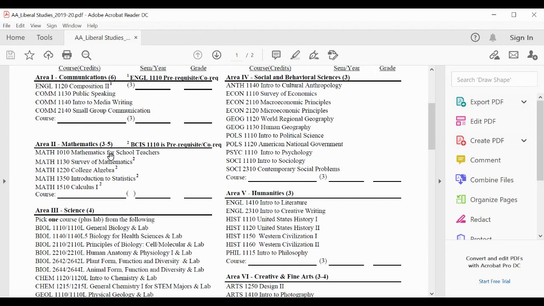
Task: Open the Find text magnifier
Action: coord(86,55)
